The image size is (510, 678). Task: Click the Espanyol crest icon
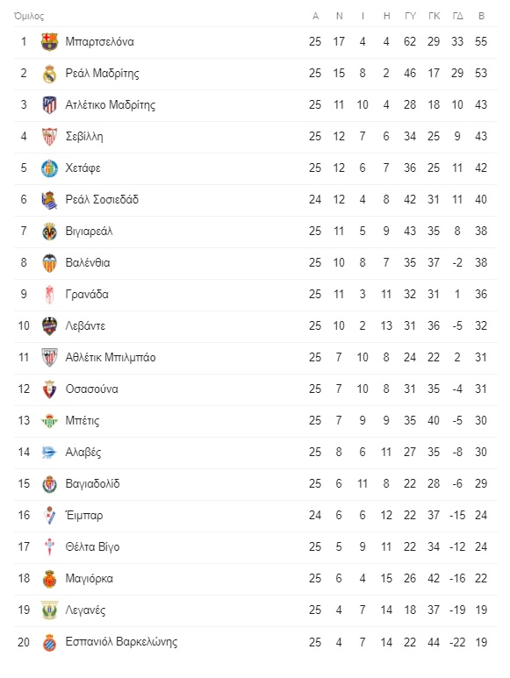pyautogui.click(x=49, y=642)
